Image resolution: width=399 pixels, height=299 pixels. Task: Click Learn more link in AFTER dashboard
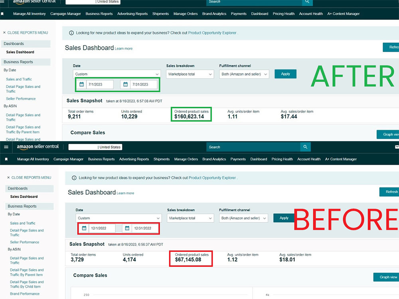pos(124,49)
